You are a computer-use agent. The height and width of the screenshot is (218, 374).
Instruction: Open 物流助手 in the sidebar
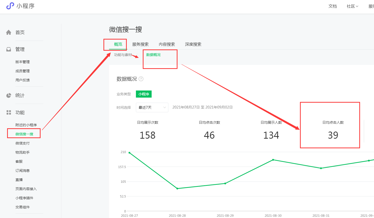[x=23, y=152]
